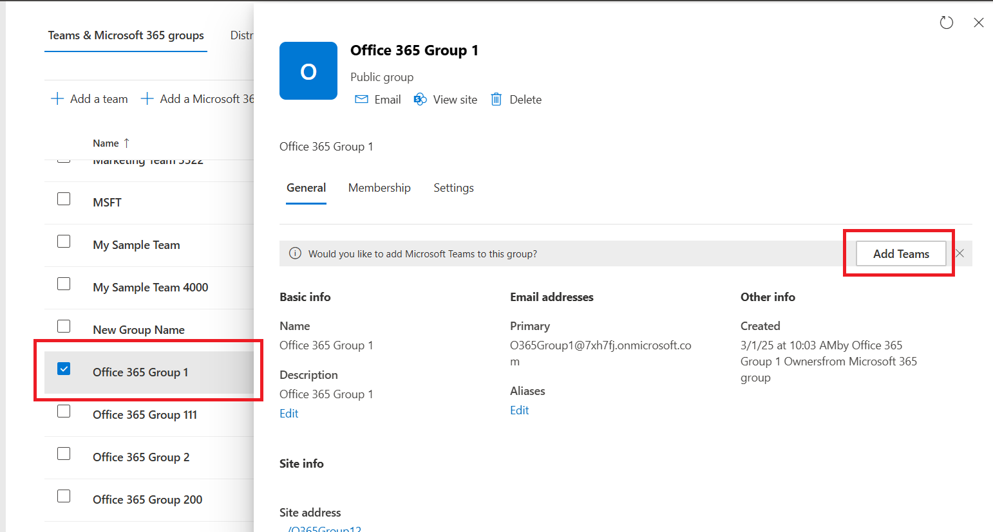This screenshot has width=993, height=532.
Task: Uncheck the Office 365 Group 1 checkbox
Action: tap(64, 369)
